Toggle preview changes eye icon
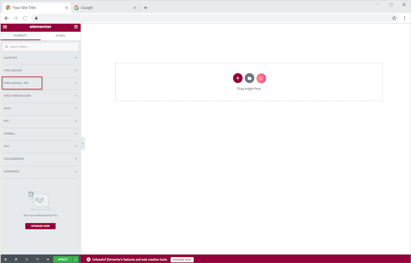411x263 pixels. point(48,259)
